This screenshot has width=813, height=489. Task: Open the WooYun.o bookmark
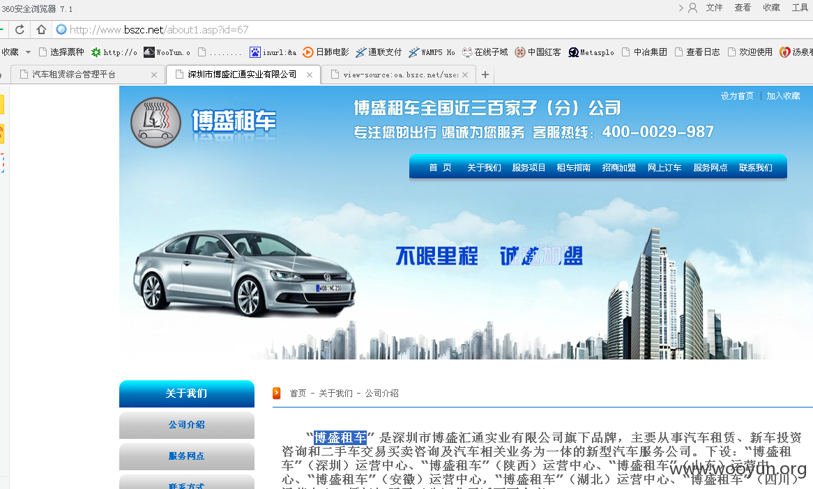(167, 52)
